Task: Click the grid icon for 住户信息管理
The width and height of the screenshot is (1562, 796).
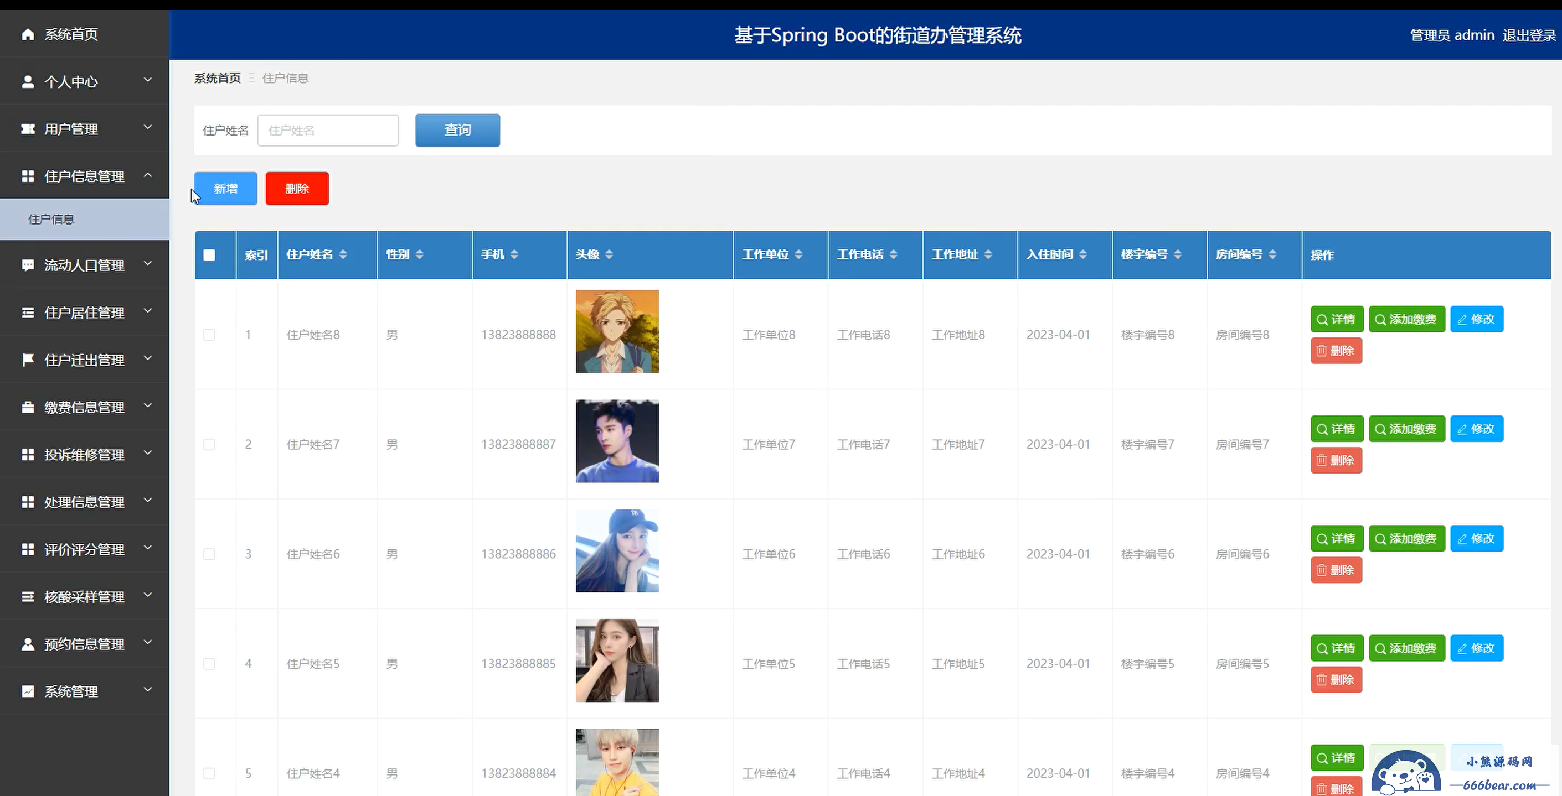Action: tap(28, 176)
